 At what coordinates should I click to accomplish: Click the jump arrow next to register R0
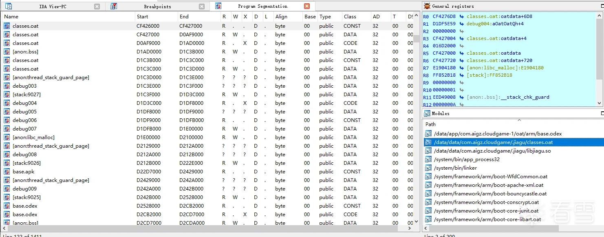pyautogui.click(x=461, y=16)
